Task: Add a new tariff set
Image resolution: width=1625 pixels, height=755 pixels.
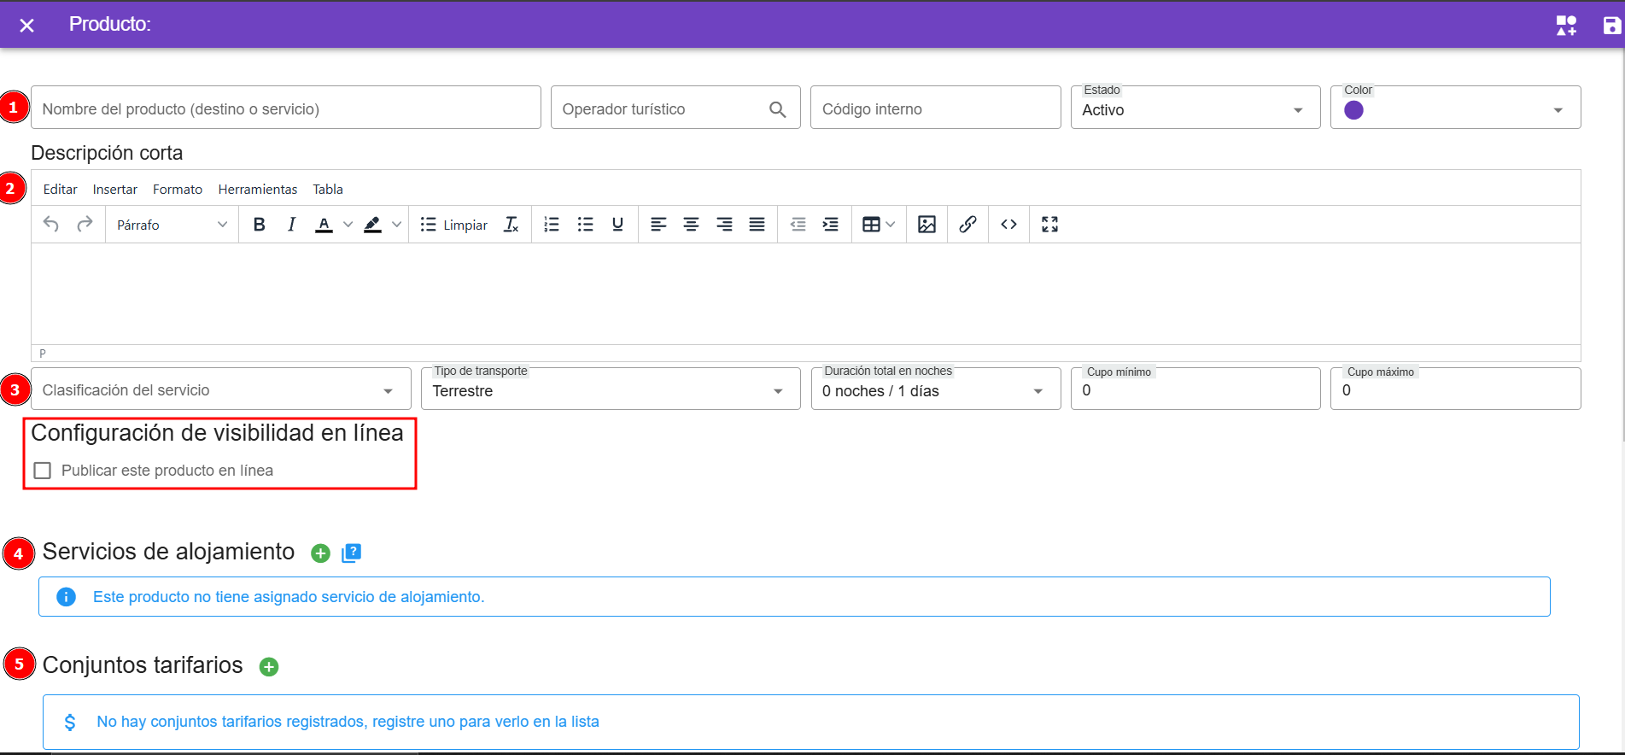Action: coord(269,667)
